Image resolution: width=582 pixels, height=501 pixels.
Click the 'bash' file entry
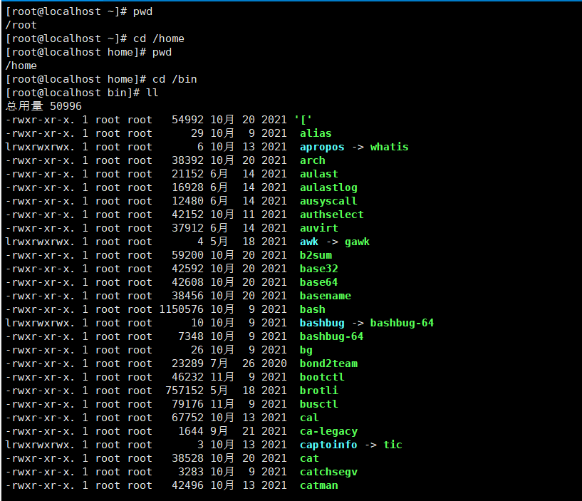[x=312, y=309]
